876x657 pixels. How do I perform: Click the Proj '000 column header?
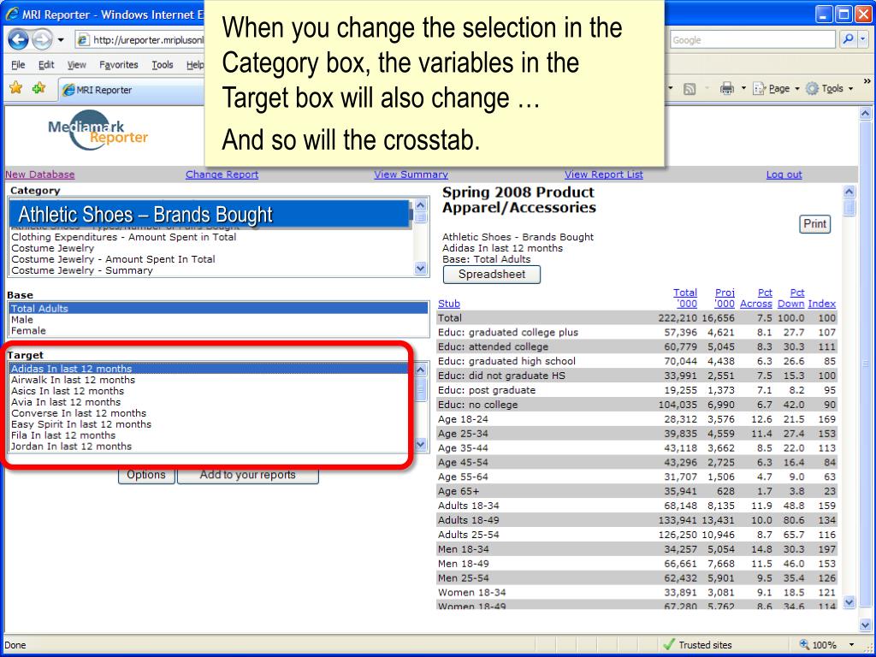tap(725, 298)
